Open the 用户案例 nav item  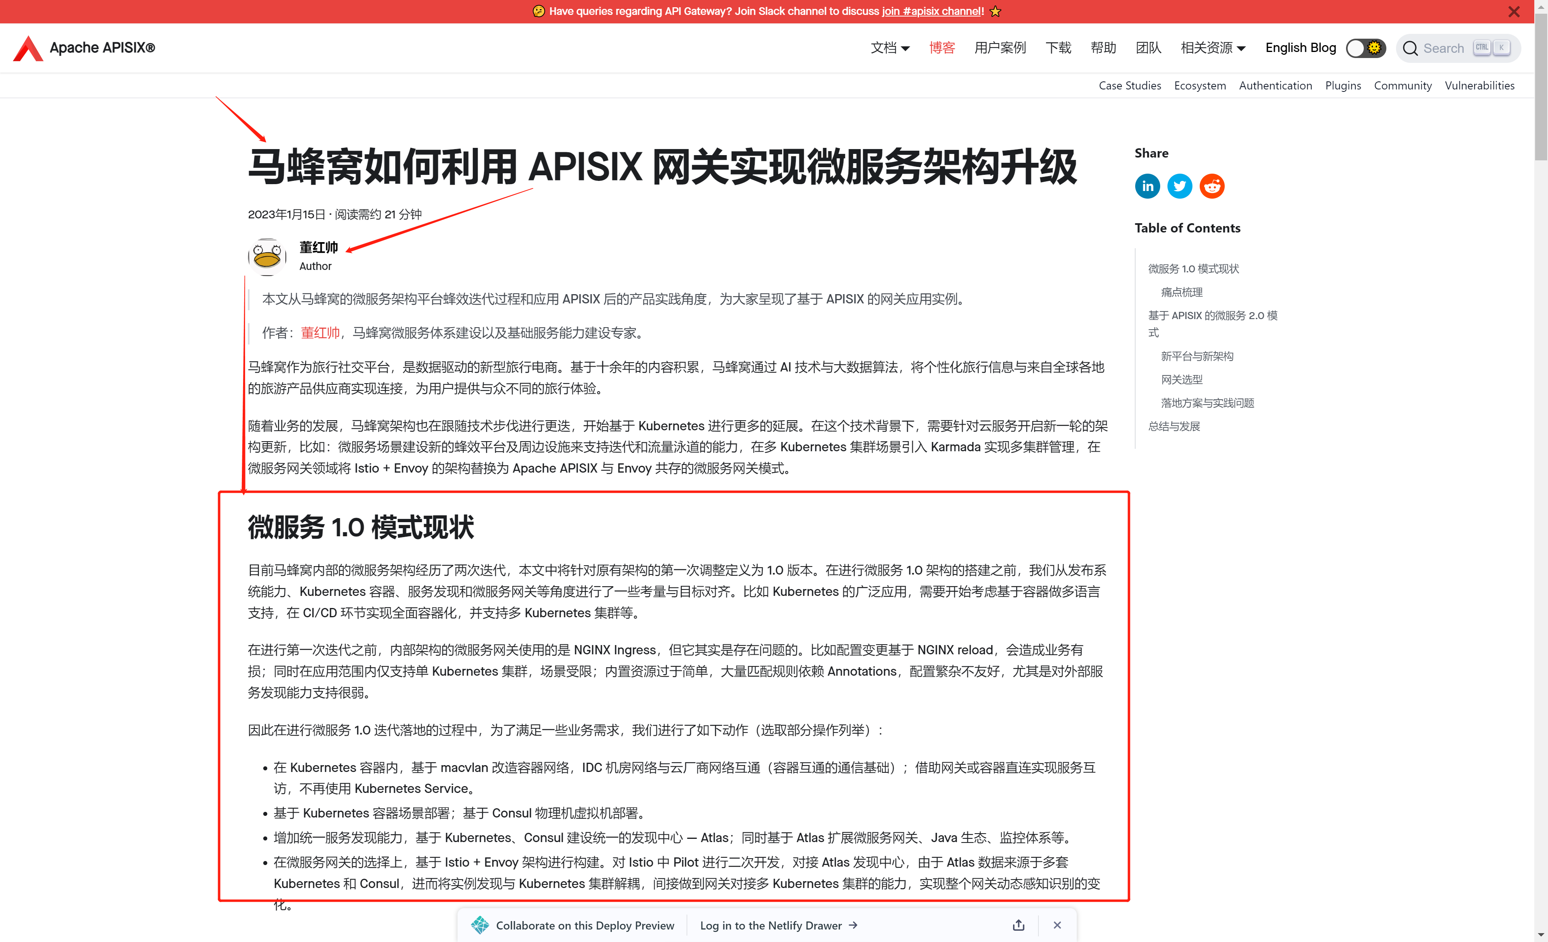click(x=999, y=48)
